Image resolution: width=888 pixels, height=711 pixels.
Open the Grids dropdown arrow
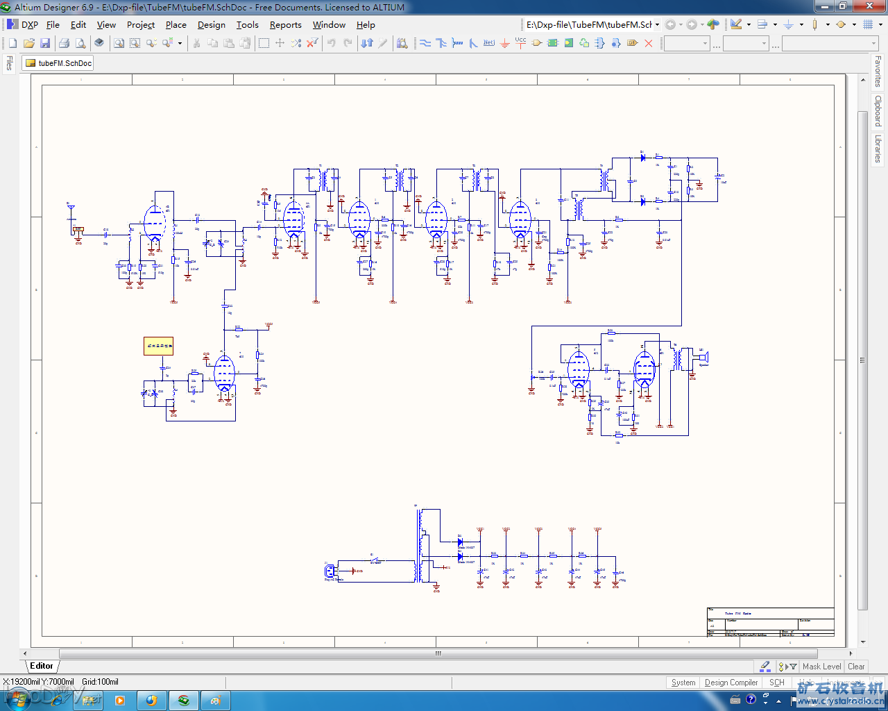tap(880, 25)
